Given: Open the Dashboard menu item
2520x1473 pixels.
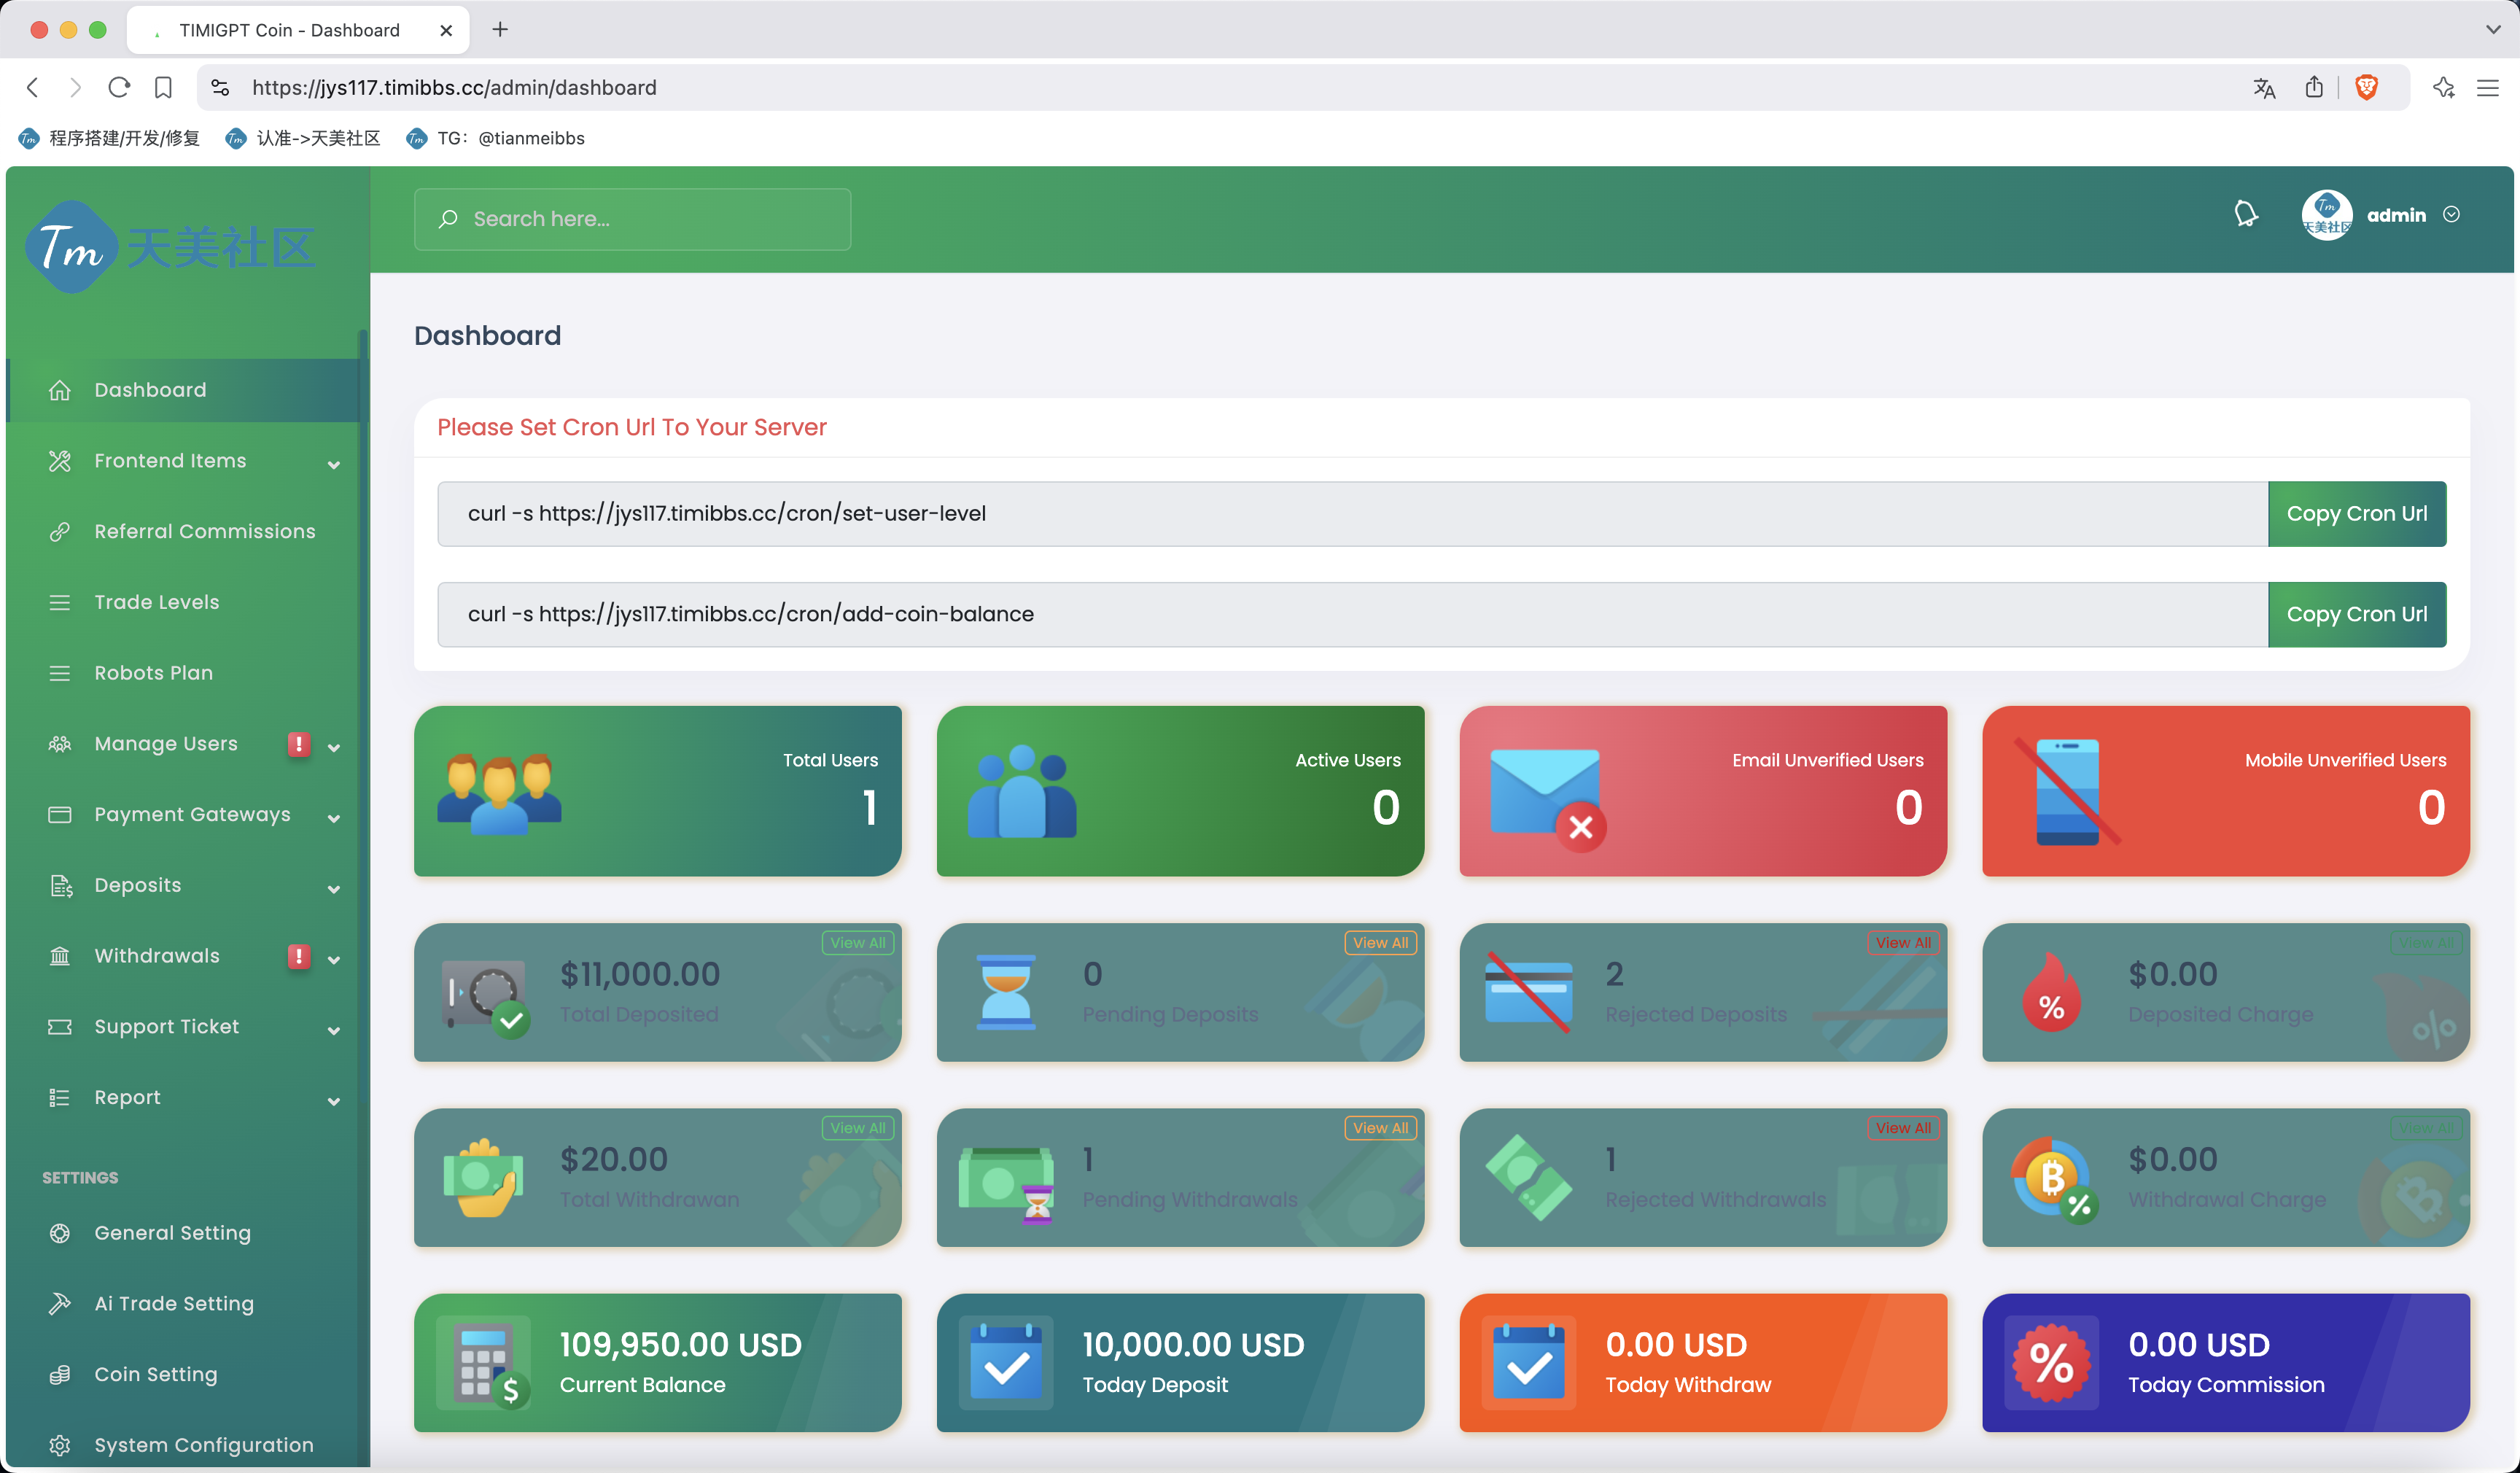Looking at the screenshot, I should pos(183,390).
